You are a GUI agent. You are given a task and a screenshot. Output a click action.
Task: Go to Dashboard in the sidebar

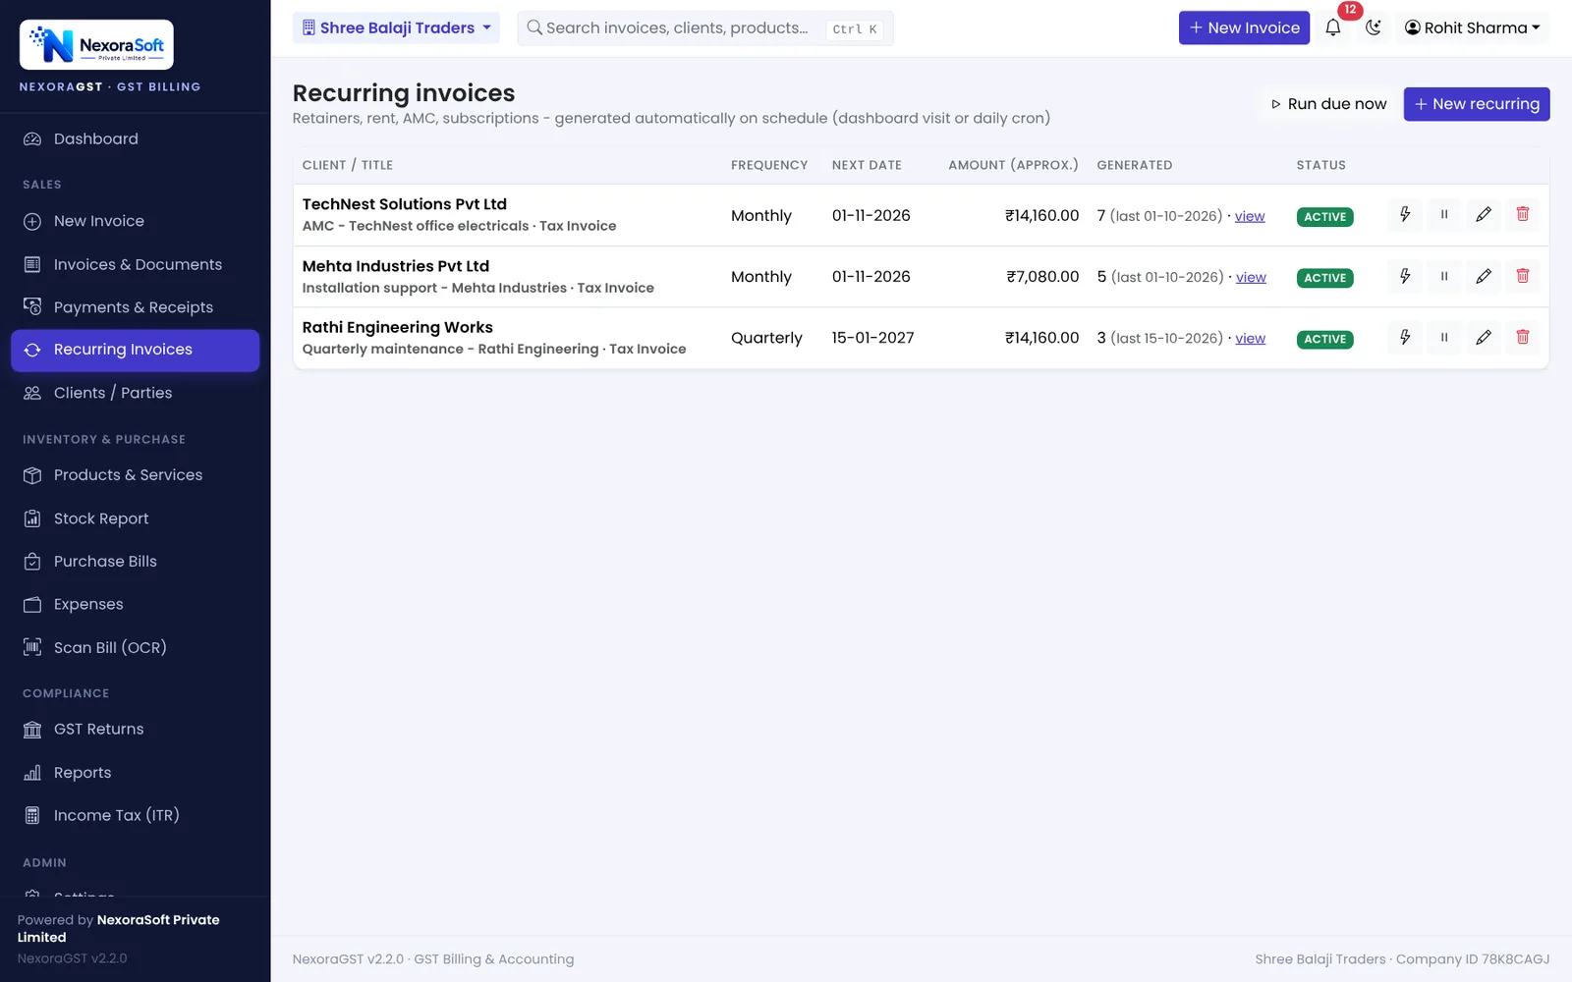(136, 138)
